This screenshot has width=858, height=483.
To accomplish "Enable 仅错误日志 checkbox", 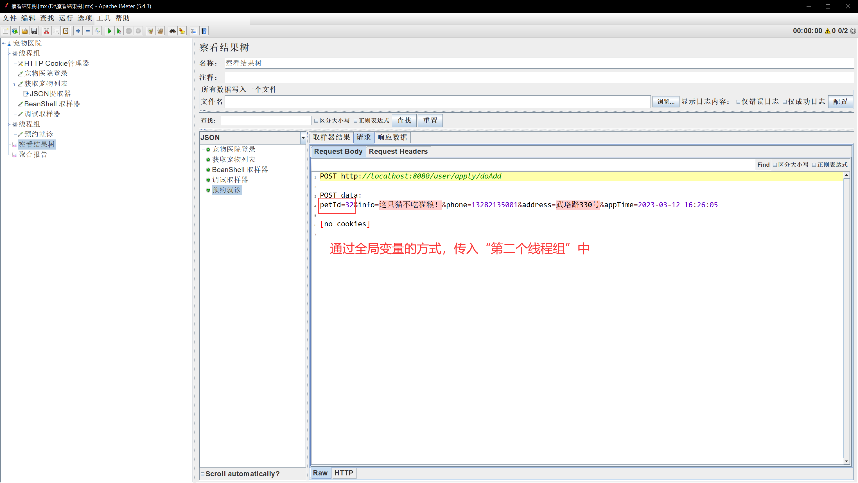I will [739, 102].
